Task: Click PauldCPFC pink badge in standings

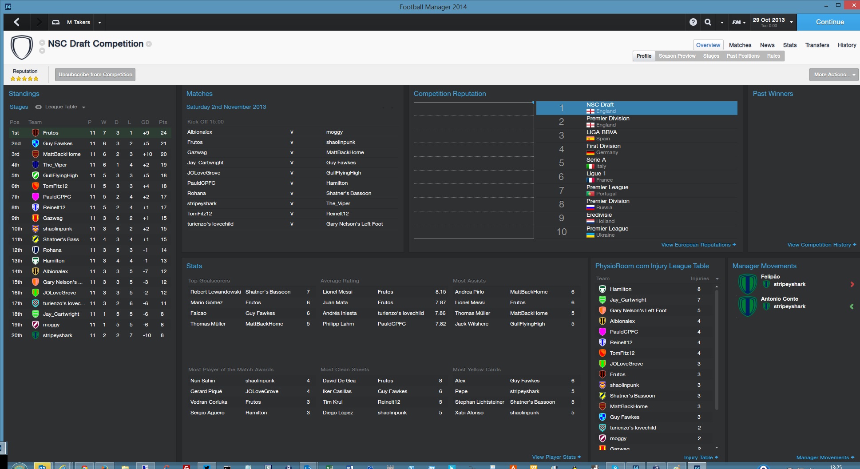Action: (35, 197)
